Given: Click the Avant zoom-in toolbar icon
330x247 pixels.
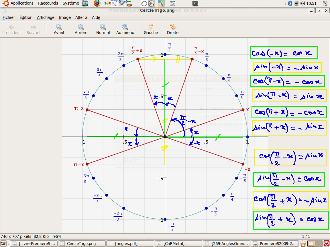Looking at the screenshot, I should [x=59, y=27].
